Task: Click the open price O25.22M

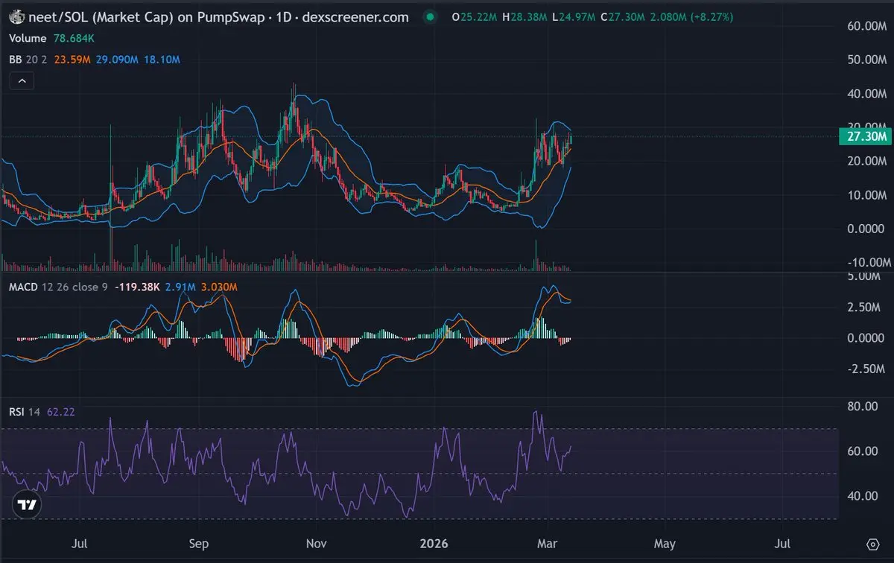Action: coord(476,17)
